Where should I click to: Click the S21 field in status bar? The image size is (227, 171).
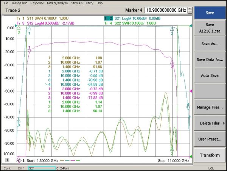42,168
